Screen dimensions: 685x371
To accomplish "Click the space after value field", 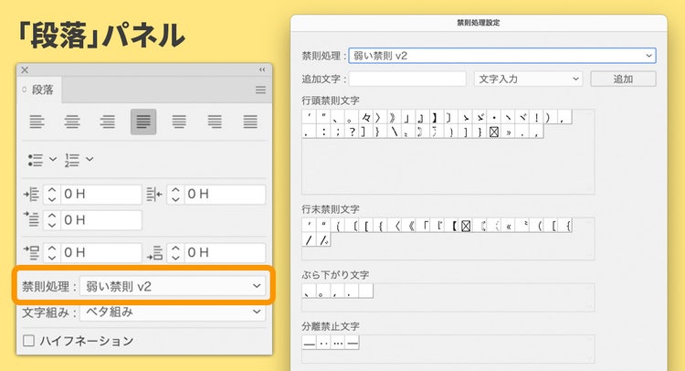I will point(225,252).
